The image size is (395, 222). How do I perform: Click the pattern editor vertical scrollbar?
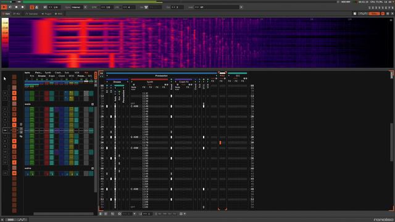click(x=391, y=142)
